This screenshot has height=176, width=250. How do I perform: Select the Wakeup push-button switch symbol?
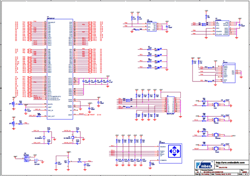tap(216, 135)
